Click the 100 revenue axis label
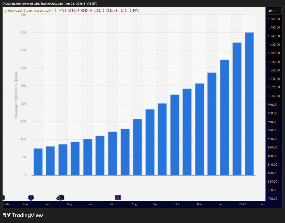 tap(23, 139)
